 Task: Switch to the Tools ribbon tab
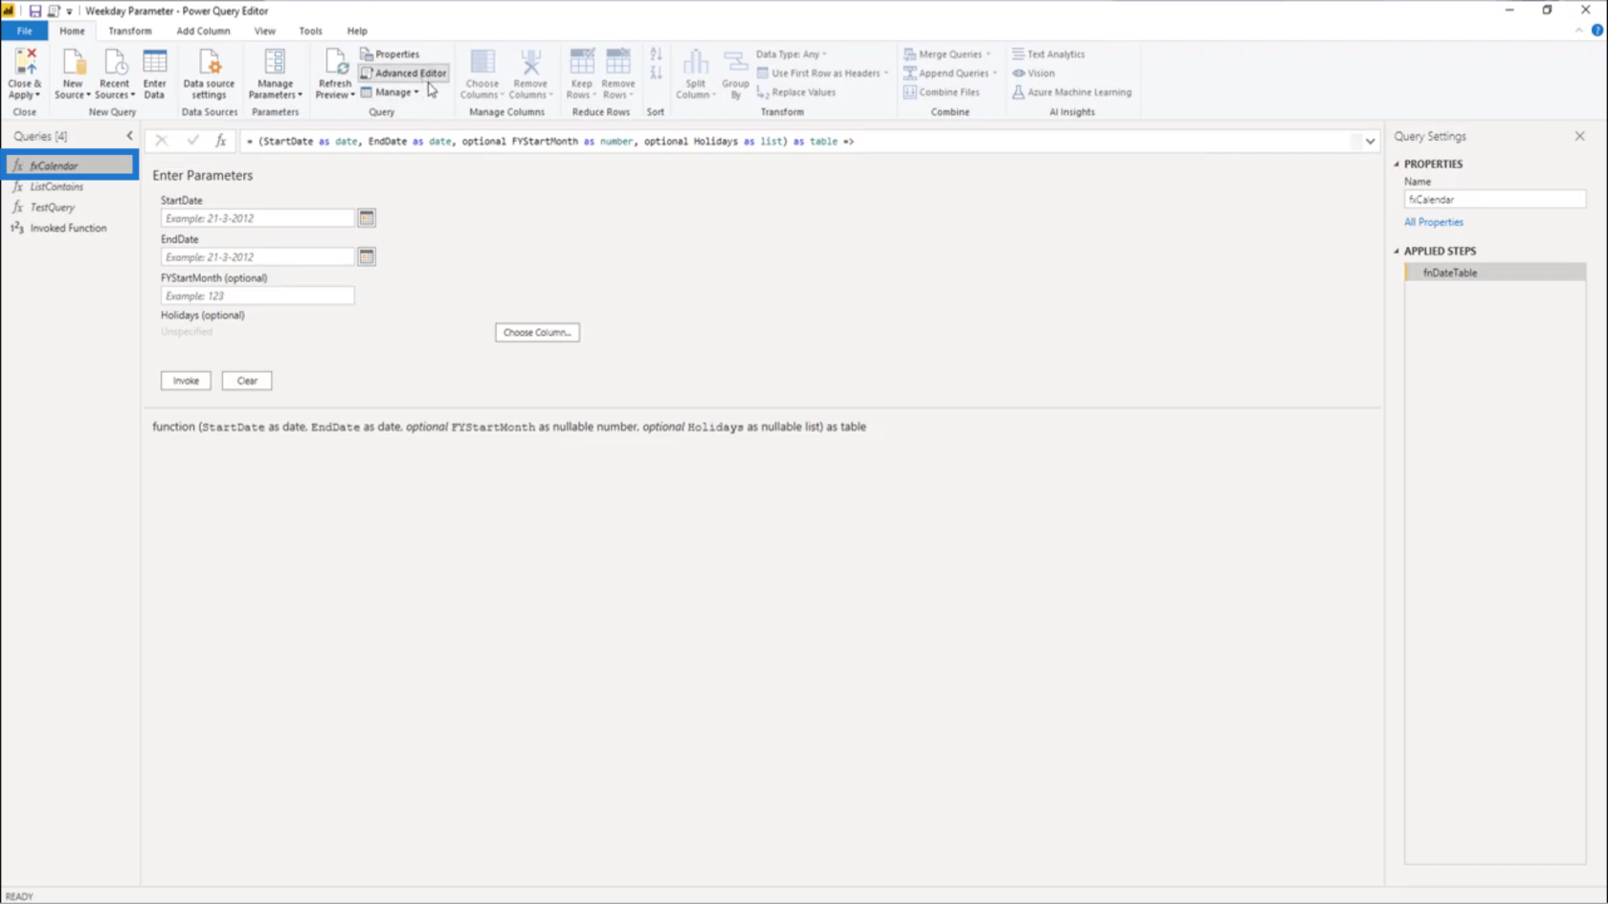pos(310,31)
